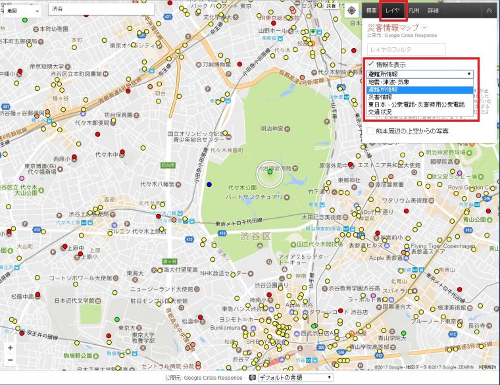Open the 日本近代文学館 museum icon
Image resolution: width=500 pixels, height=385 pixels.
point(98,301)
